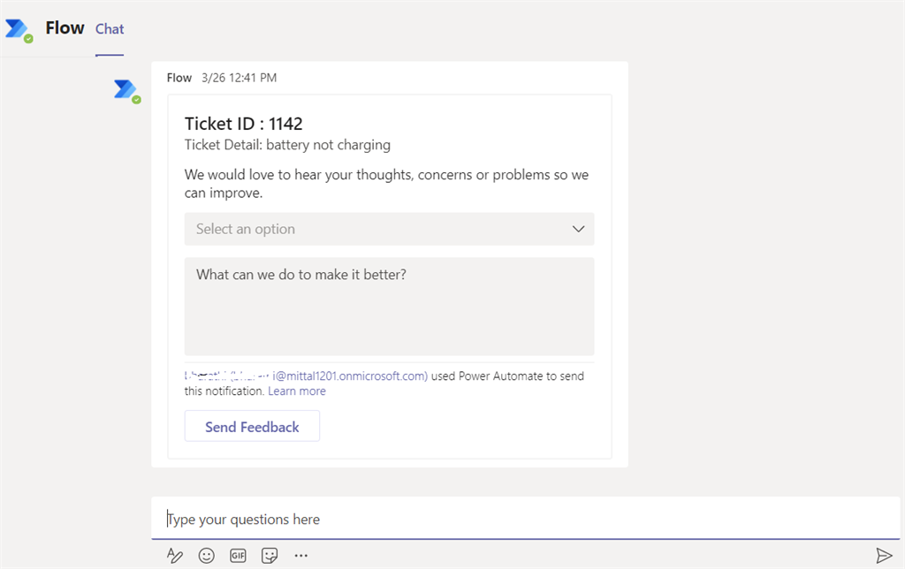Open the text Format options icon
The width and height of the screenshot is (905, 569).
[175, 555]
